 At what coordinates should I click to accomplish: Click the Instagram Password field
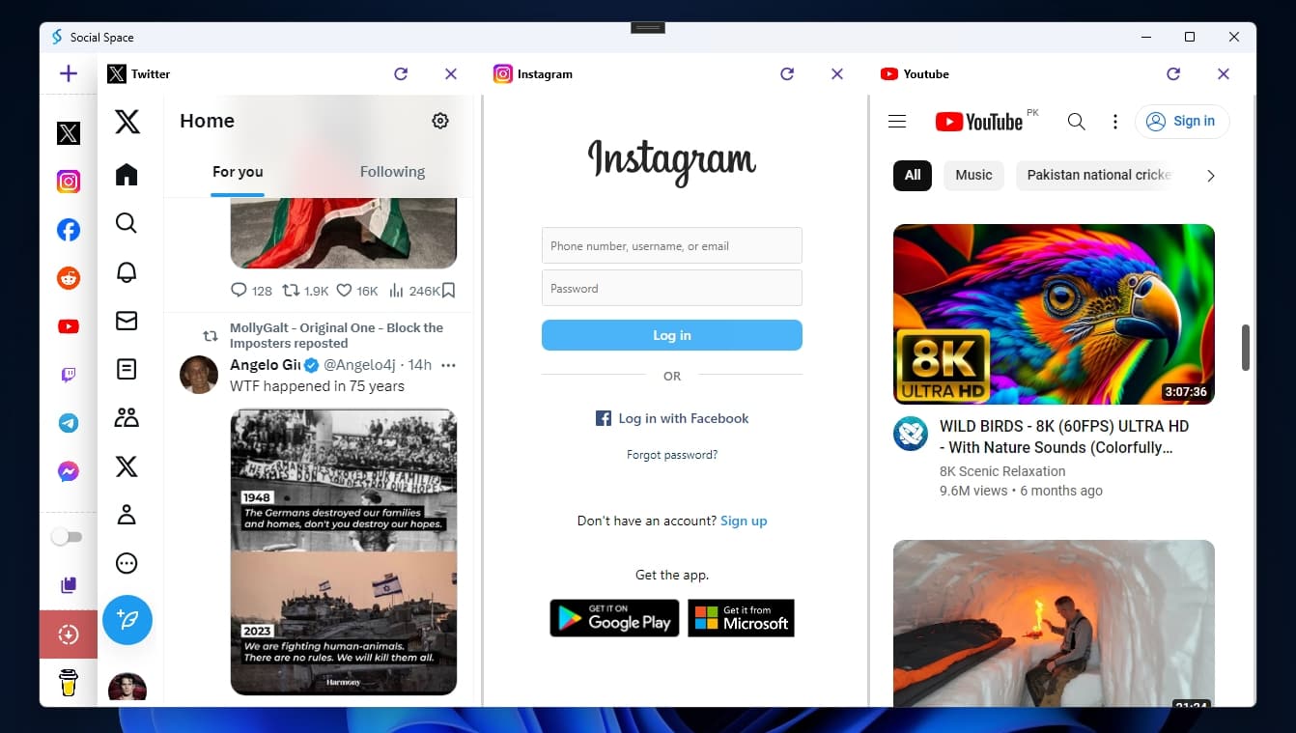pyautogui.click(x=672, y=288)
